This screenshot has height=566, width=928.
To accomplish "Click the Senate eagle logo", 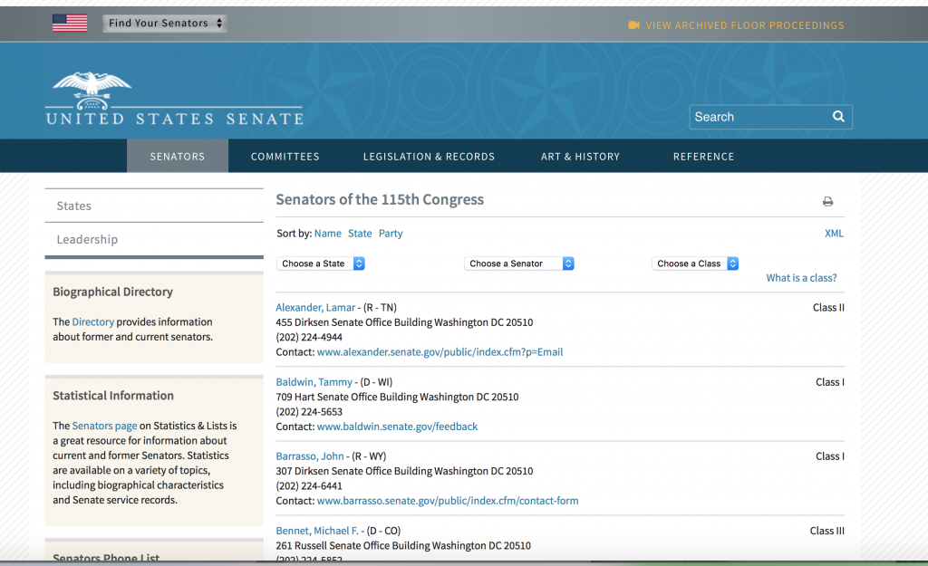I will [x=92, y=90].
